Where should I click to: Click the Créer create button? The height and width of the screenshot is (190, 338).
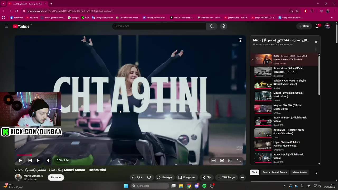pyautogui.click(x=304, y=26)
